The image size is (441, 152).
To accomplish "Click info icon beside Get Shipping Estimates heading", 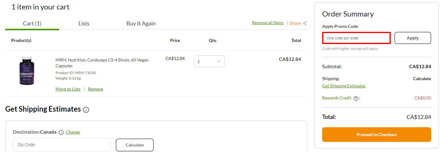I will (x=86, y=109).
